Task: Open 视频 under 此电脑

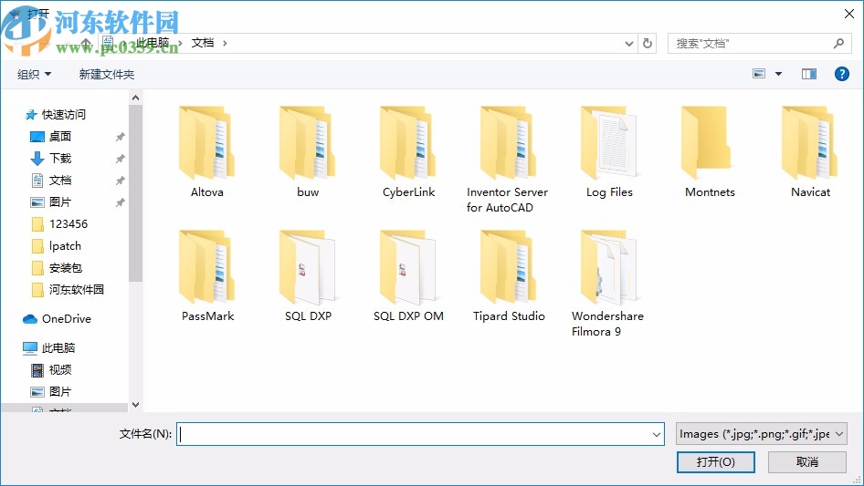Action: [60, 370]
